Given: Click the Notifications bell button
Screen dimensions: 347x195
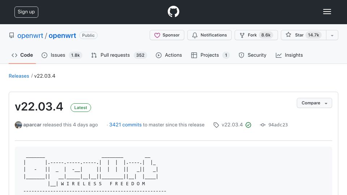Looking at the screenshot, I should 209,35.
